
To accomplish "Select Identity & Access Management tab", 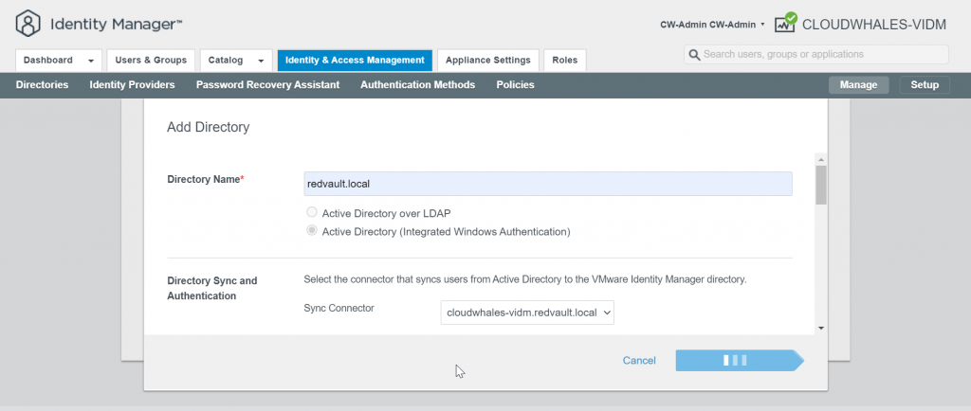I will (x=355, y=60).
